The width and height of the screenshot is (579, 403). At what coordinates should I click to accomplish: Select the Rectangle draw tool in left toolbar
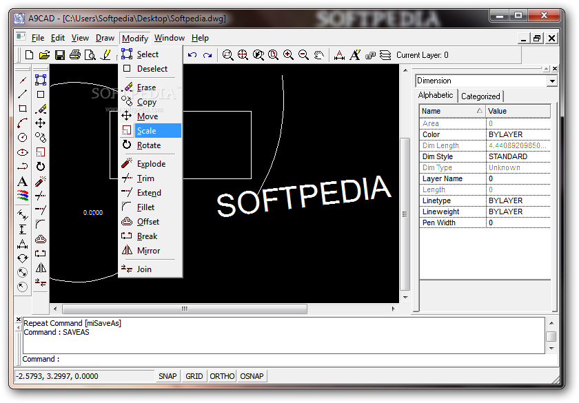[x=23, y=109]
